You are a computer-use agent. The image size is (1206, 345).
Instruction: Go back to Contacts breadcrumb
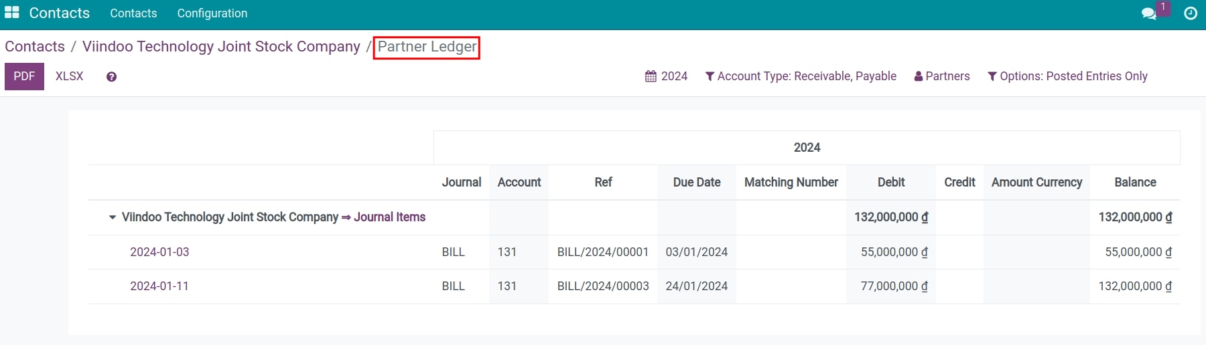(35, 47)
